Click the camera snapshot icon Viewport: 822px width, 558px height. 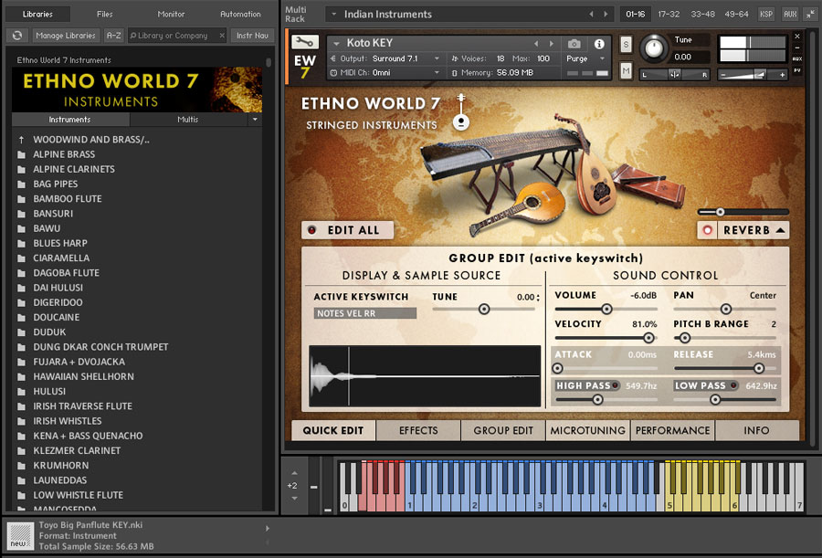tap(574, 44)
